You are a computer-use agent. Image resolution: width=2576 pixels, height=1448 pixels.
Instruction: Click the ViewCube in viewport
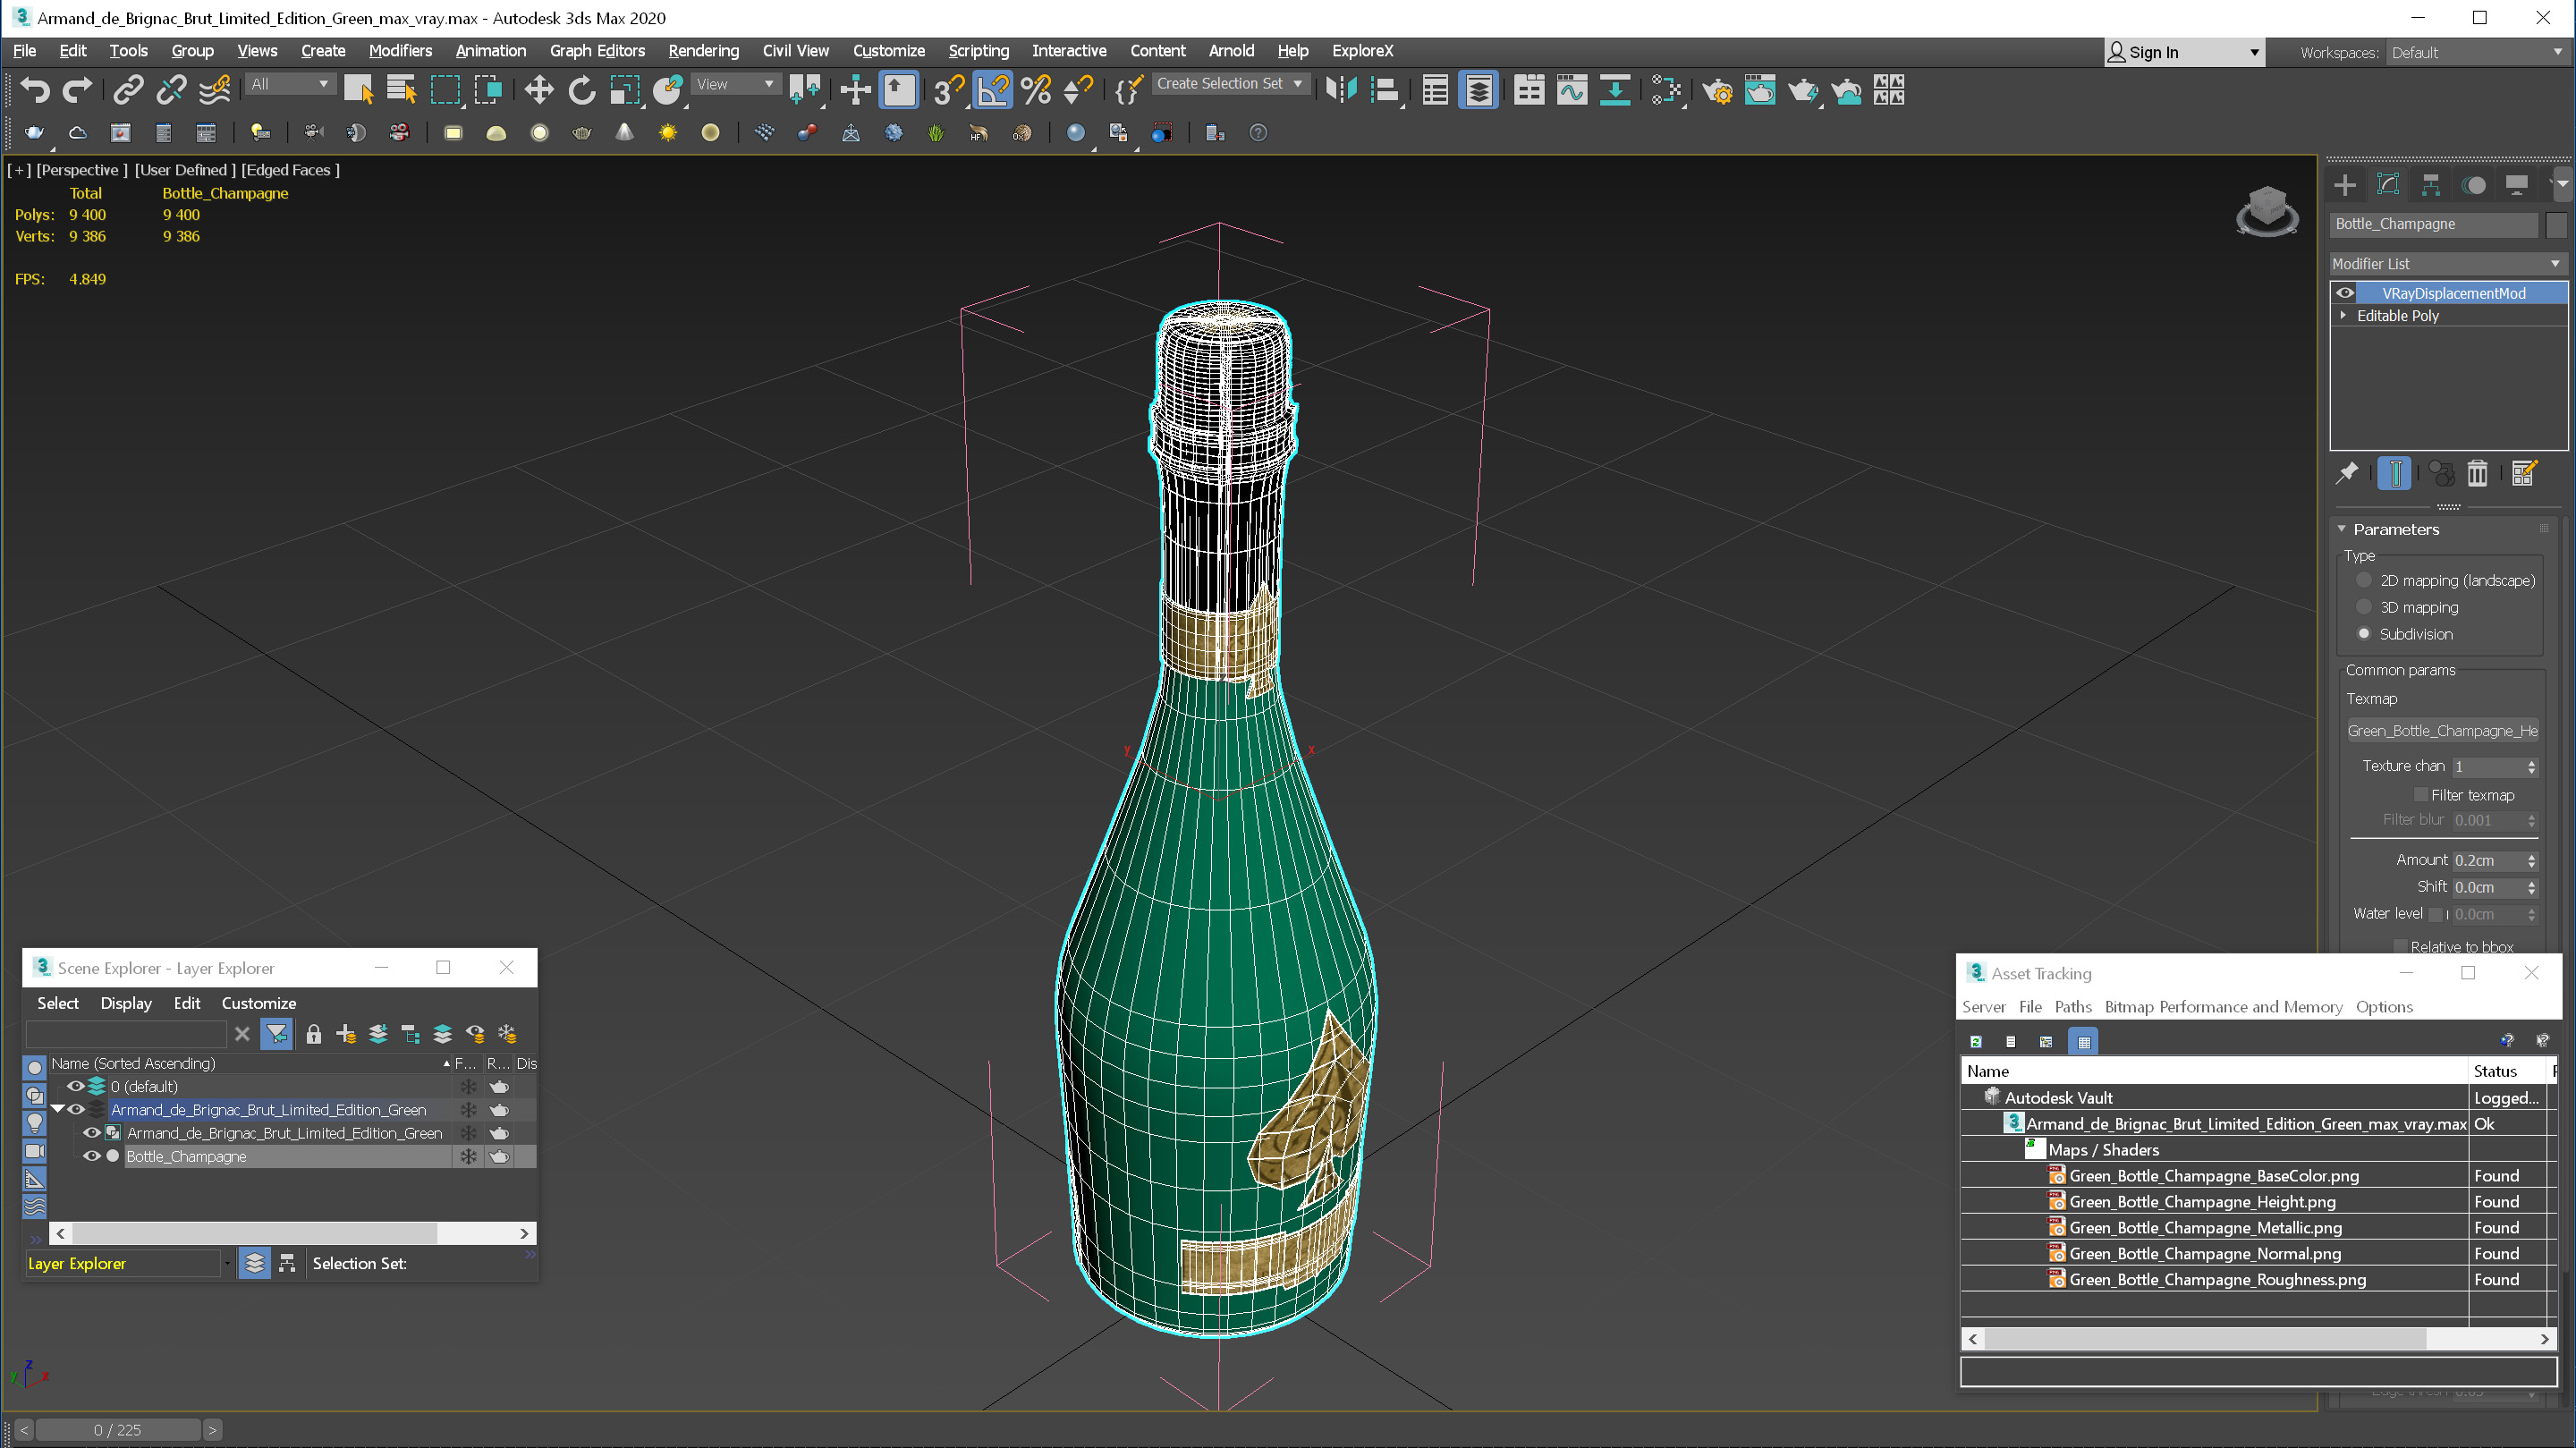coord(2267,209)
